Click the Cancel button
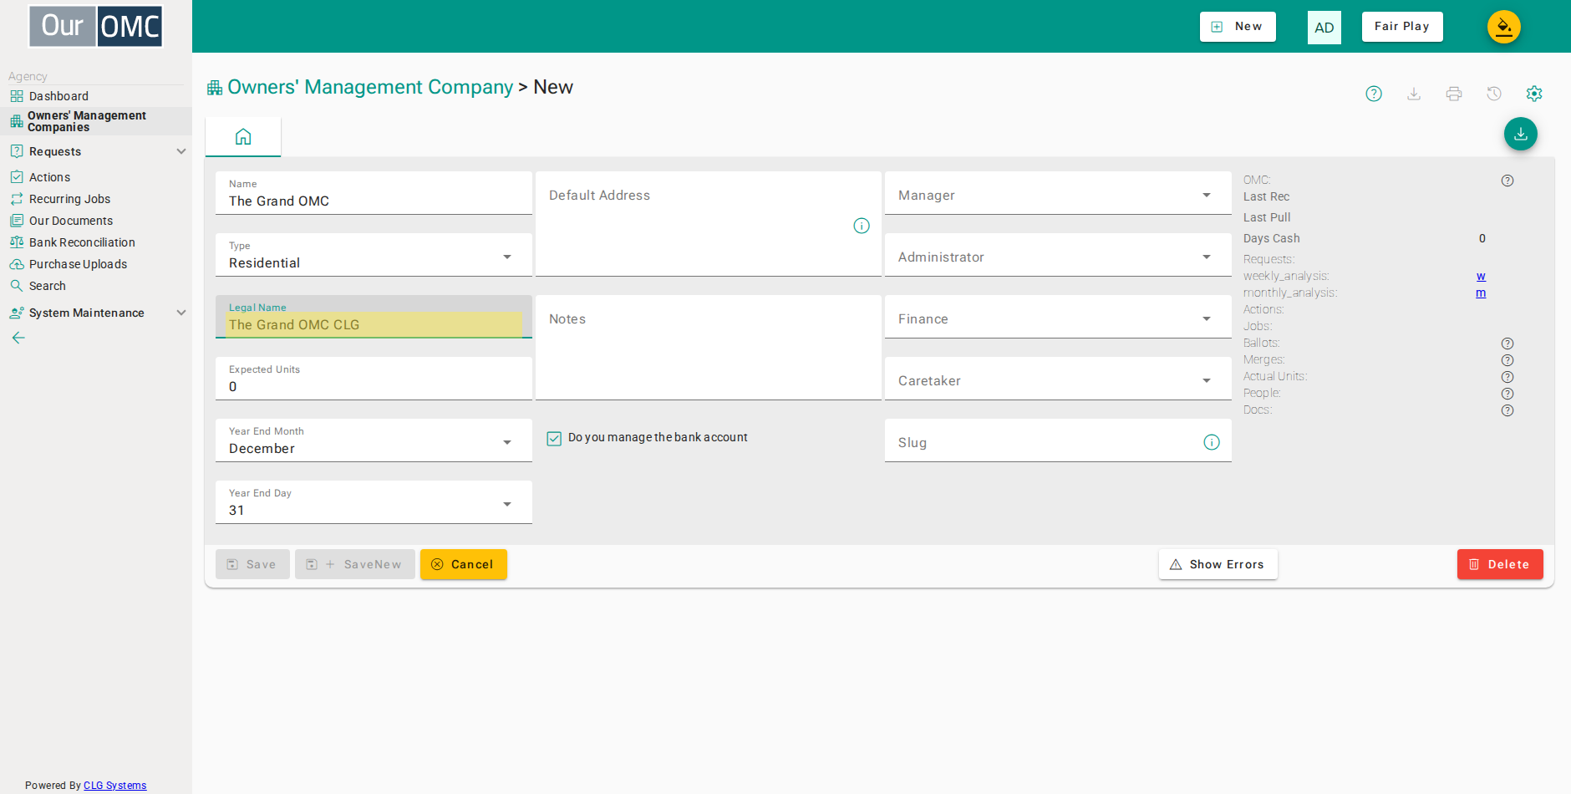1571x794 pixels. click(464, 564)
